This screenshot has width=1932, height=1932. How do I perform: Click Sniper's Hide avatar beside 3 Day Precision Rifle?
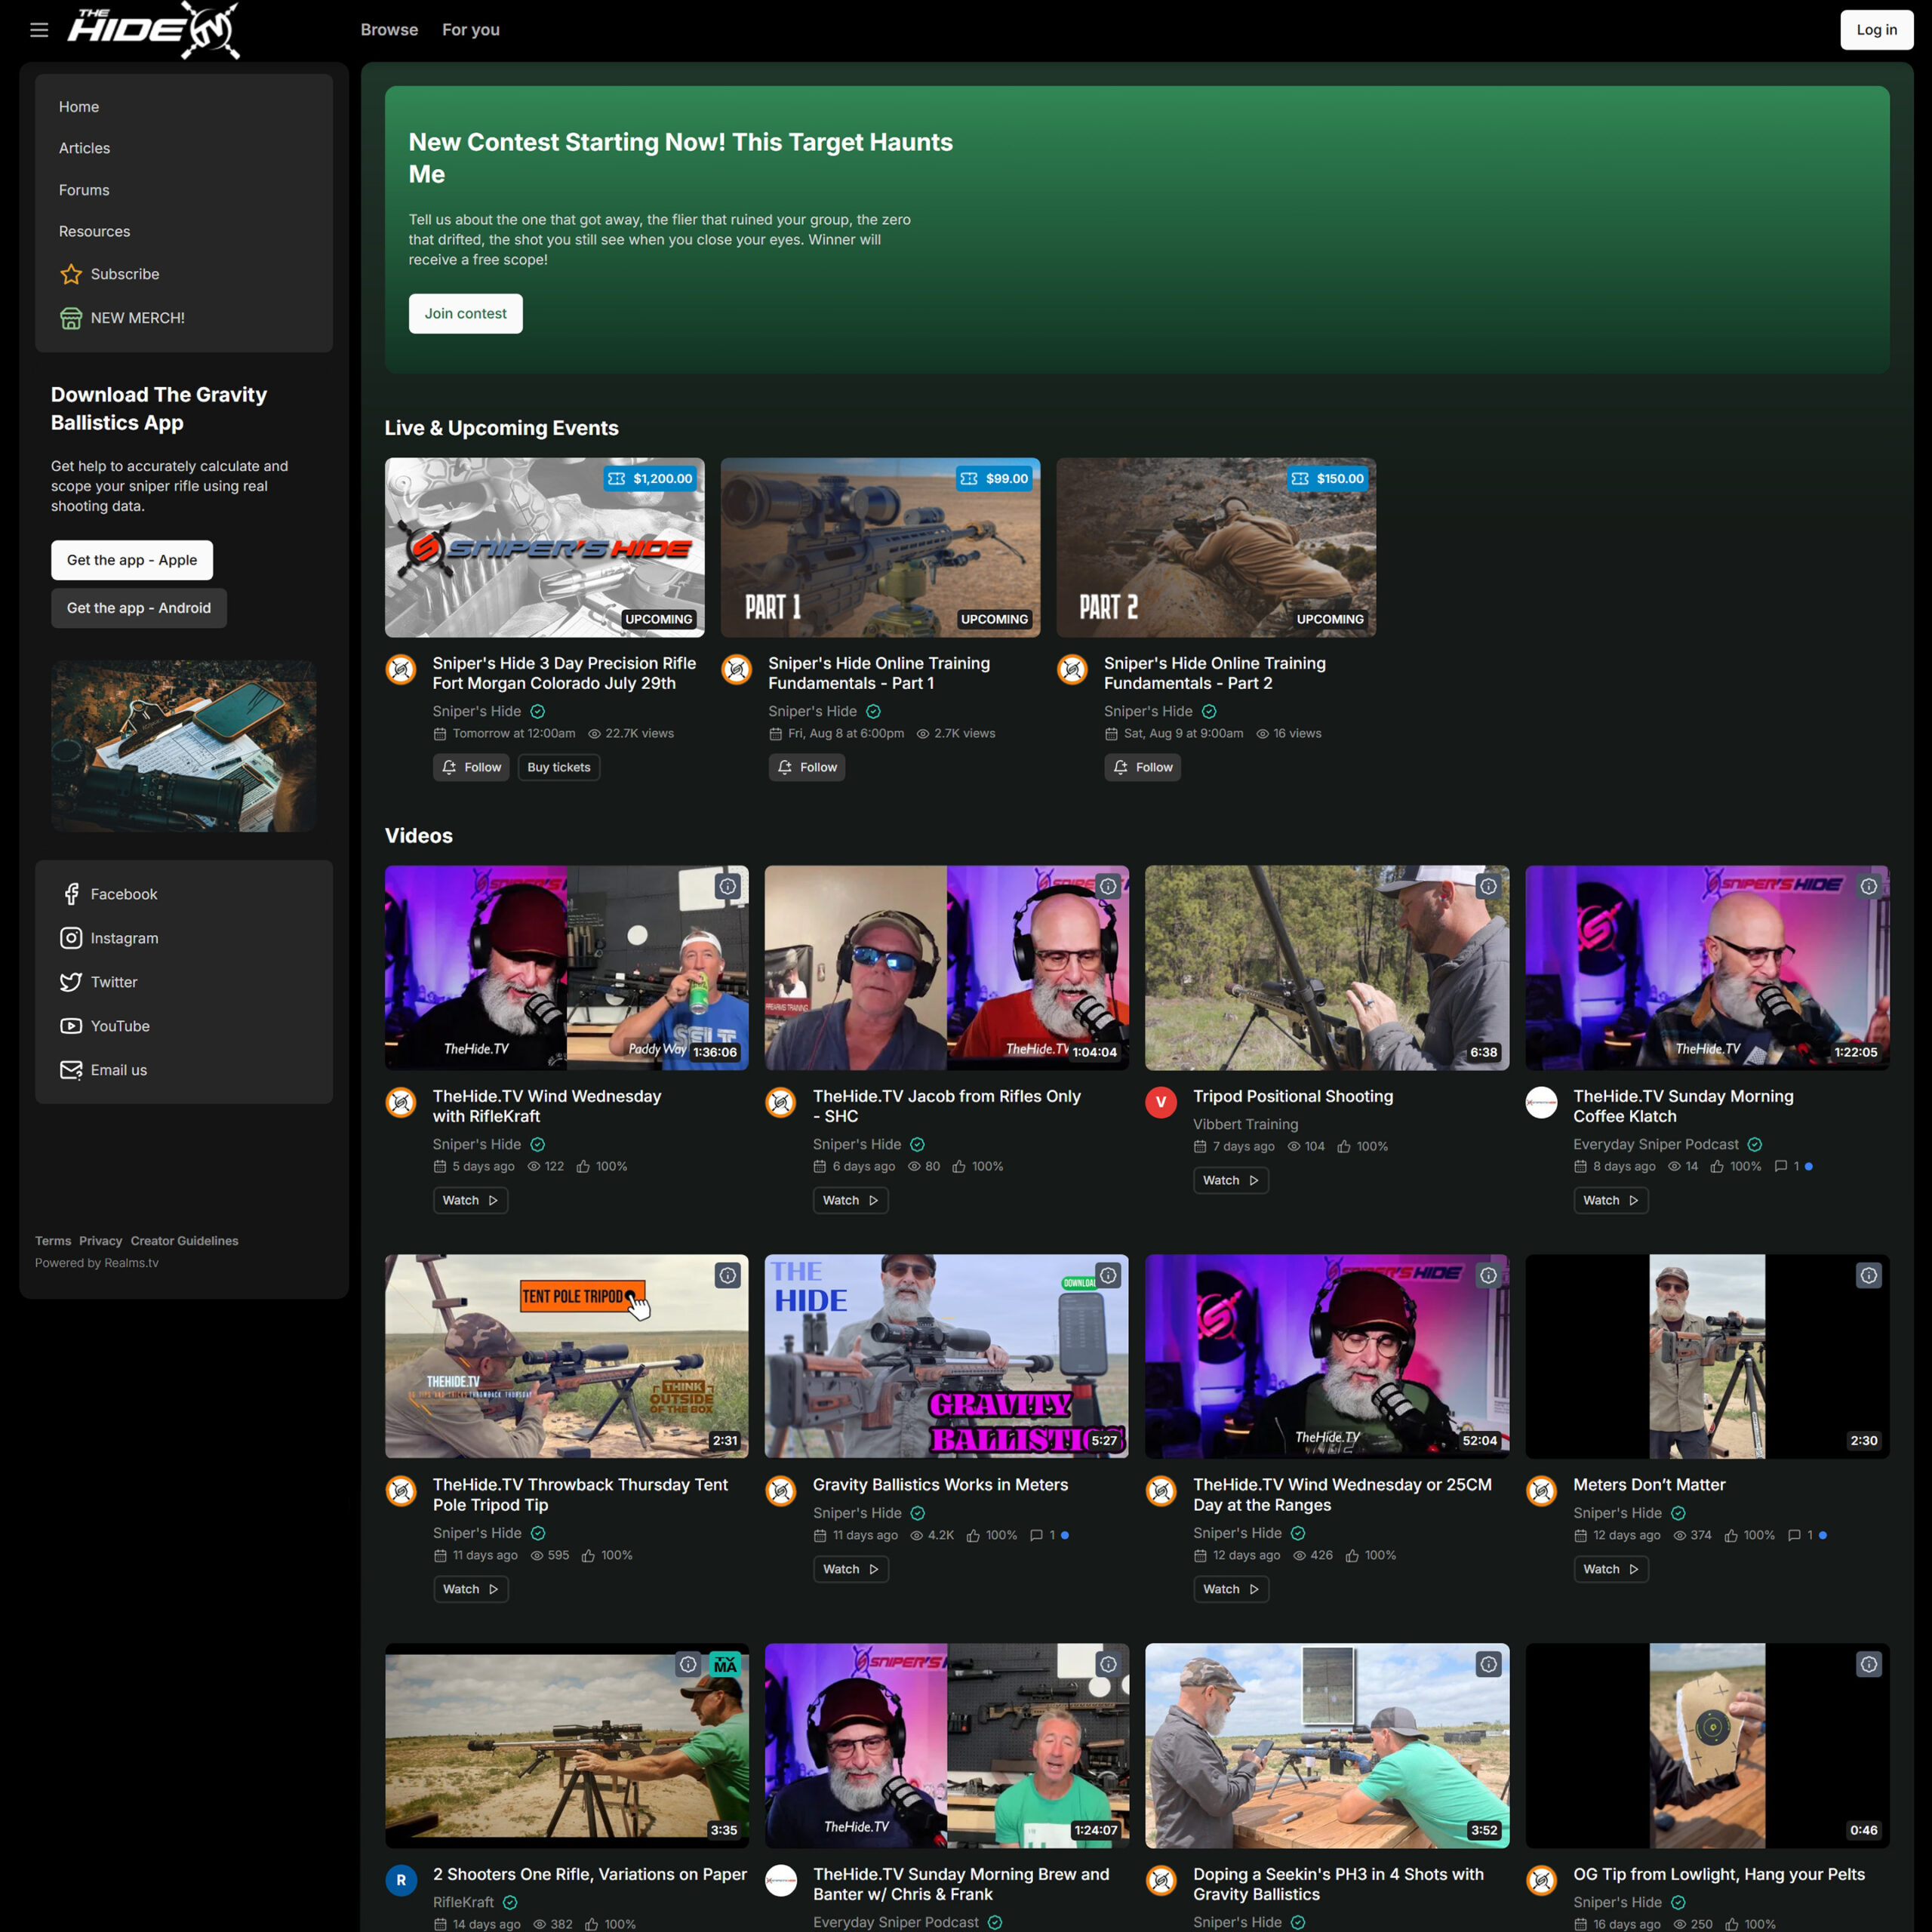tap(401, 669)
